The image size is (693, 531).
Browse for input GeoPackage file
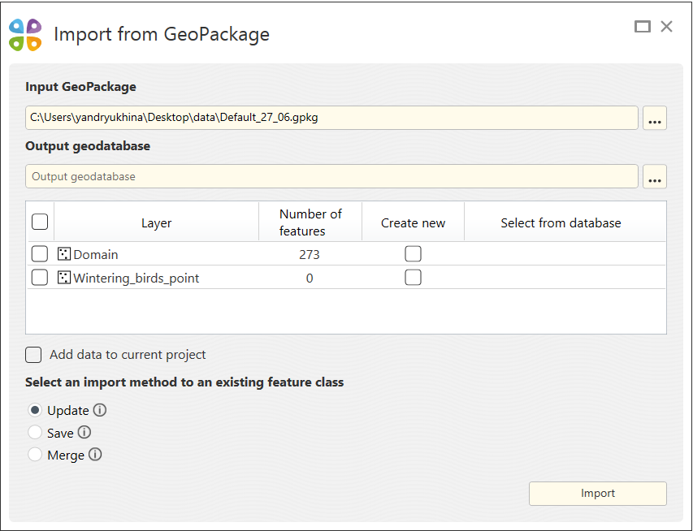pos(655,118)
